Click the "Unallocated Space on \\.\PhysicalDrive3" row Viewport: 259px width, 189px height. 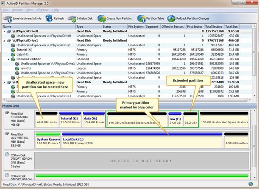tap(120, 96)
